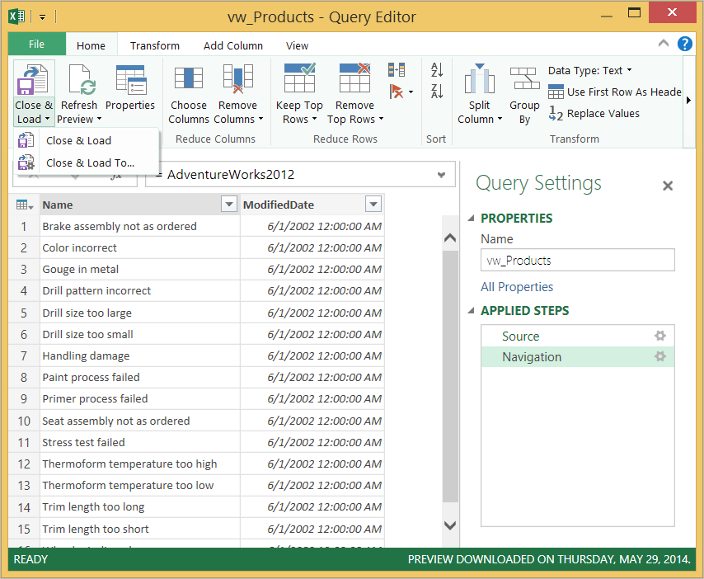Click the scroll down arrow of the table
This screenshot has height=579, width=704.
(450, 525)
